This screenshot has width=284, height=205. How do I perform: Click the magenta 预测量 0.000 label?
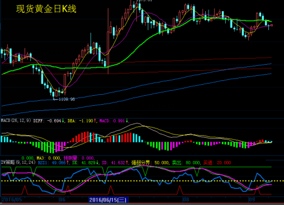tap(79, 158)
